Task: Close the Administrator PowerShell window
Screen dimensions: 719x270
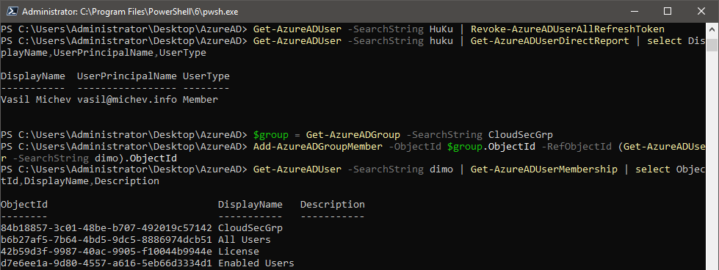Action: coord(700,11)
